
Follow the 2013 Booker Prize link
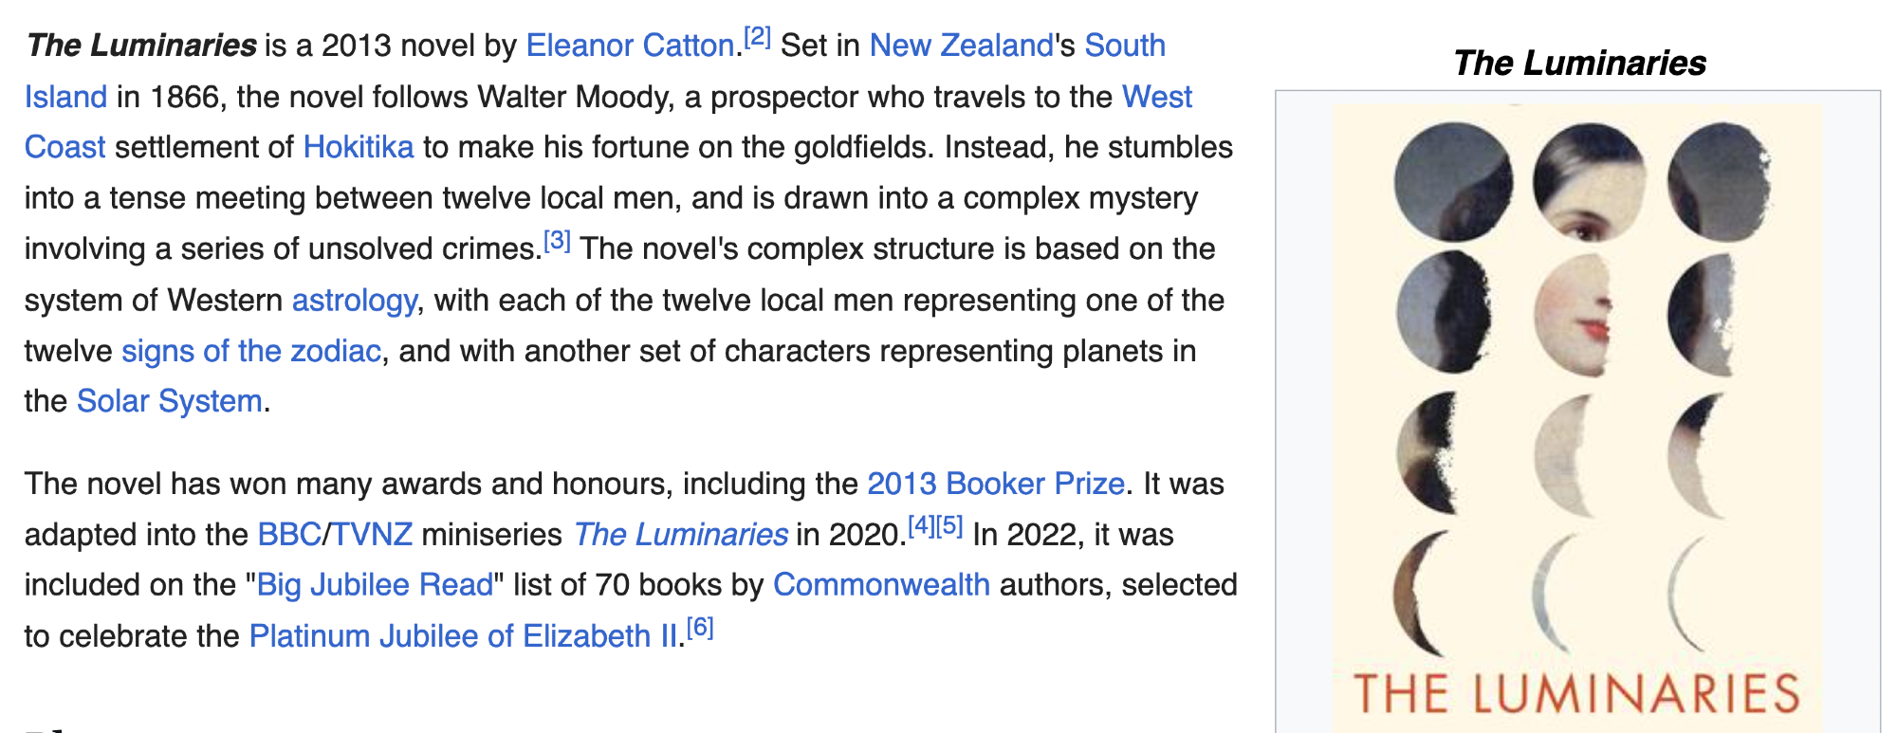pyautogui.click(x=995, y=484)
